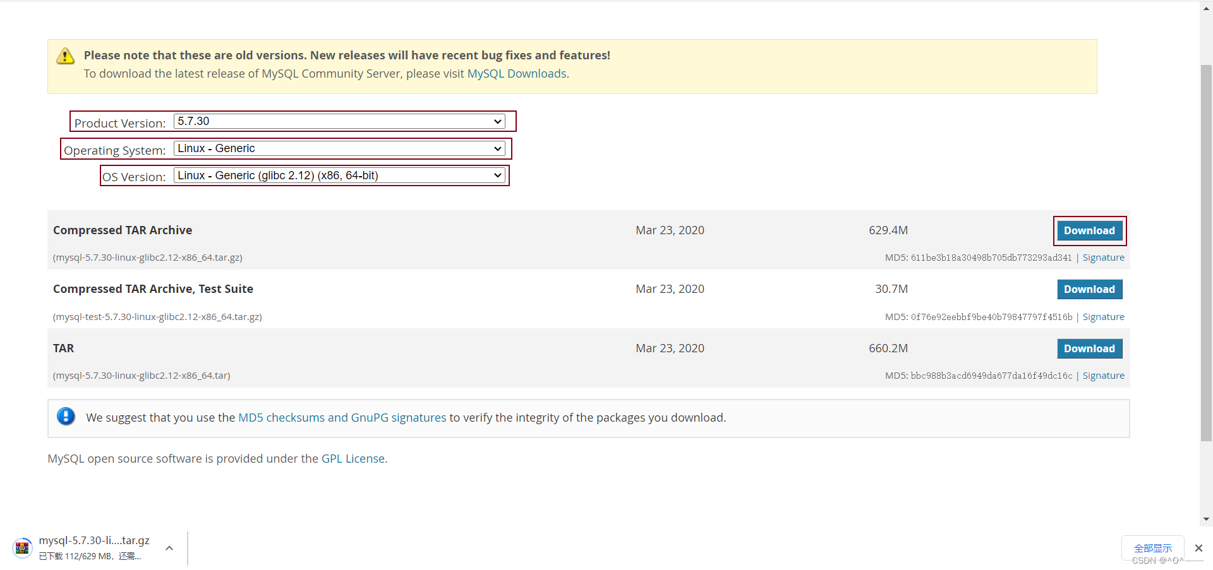Click the vertical page scrollbar thumb

pos(1207,252)
